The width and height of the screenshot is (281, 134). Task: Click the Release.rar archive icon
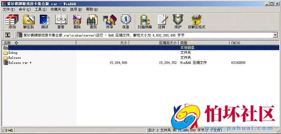point(6,63)
